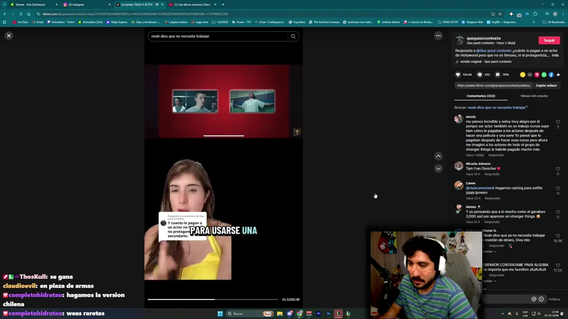Share the video to WhatsApp
The width and height of the screenshot is (568, 319).
[544, 74]
